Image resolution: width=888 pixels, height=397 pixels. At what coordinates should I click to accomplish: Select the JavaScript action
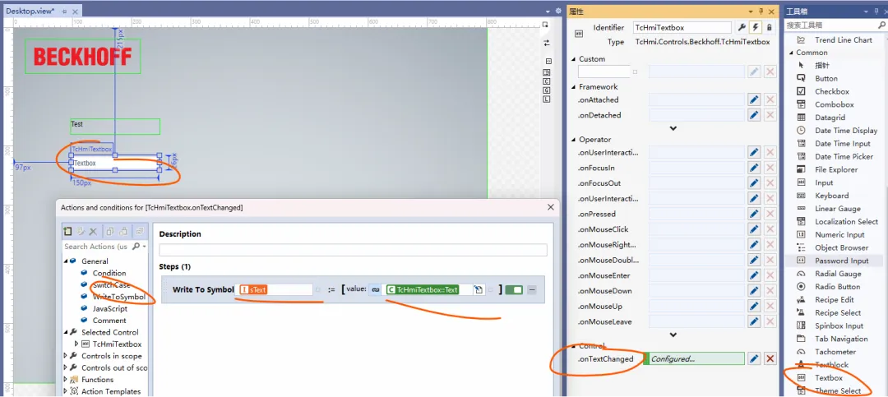click(110, 309)
